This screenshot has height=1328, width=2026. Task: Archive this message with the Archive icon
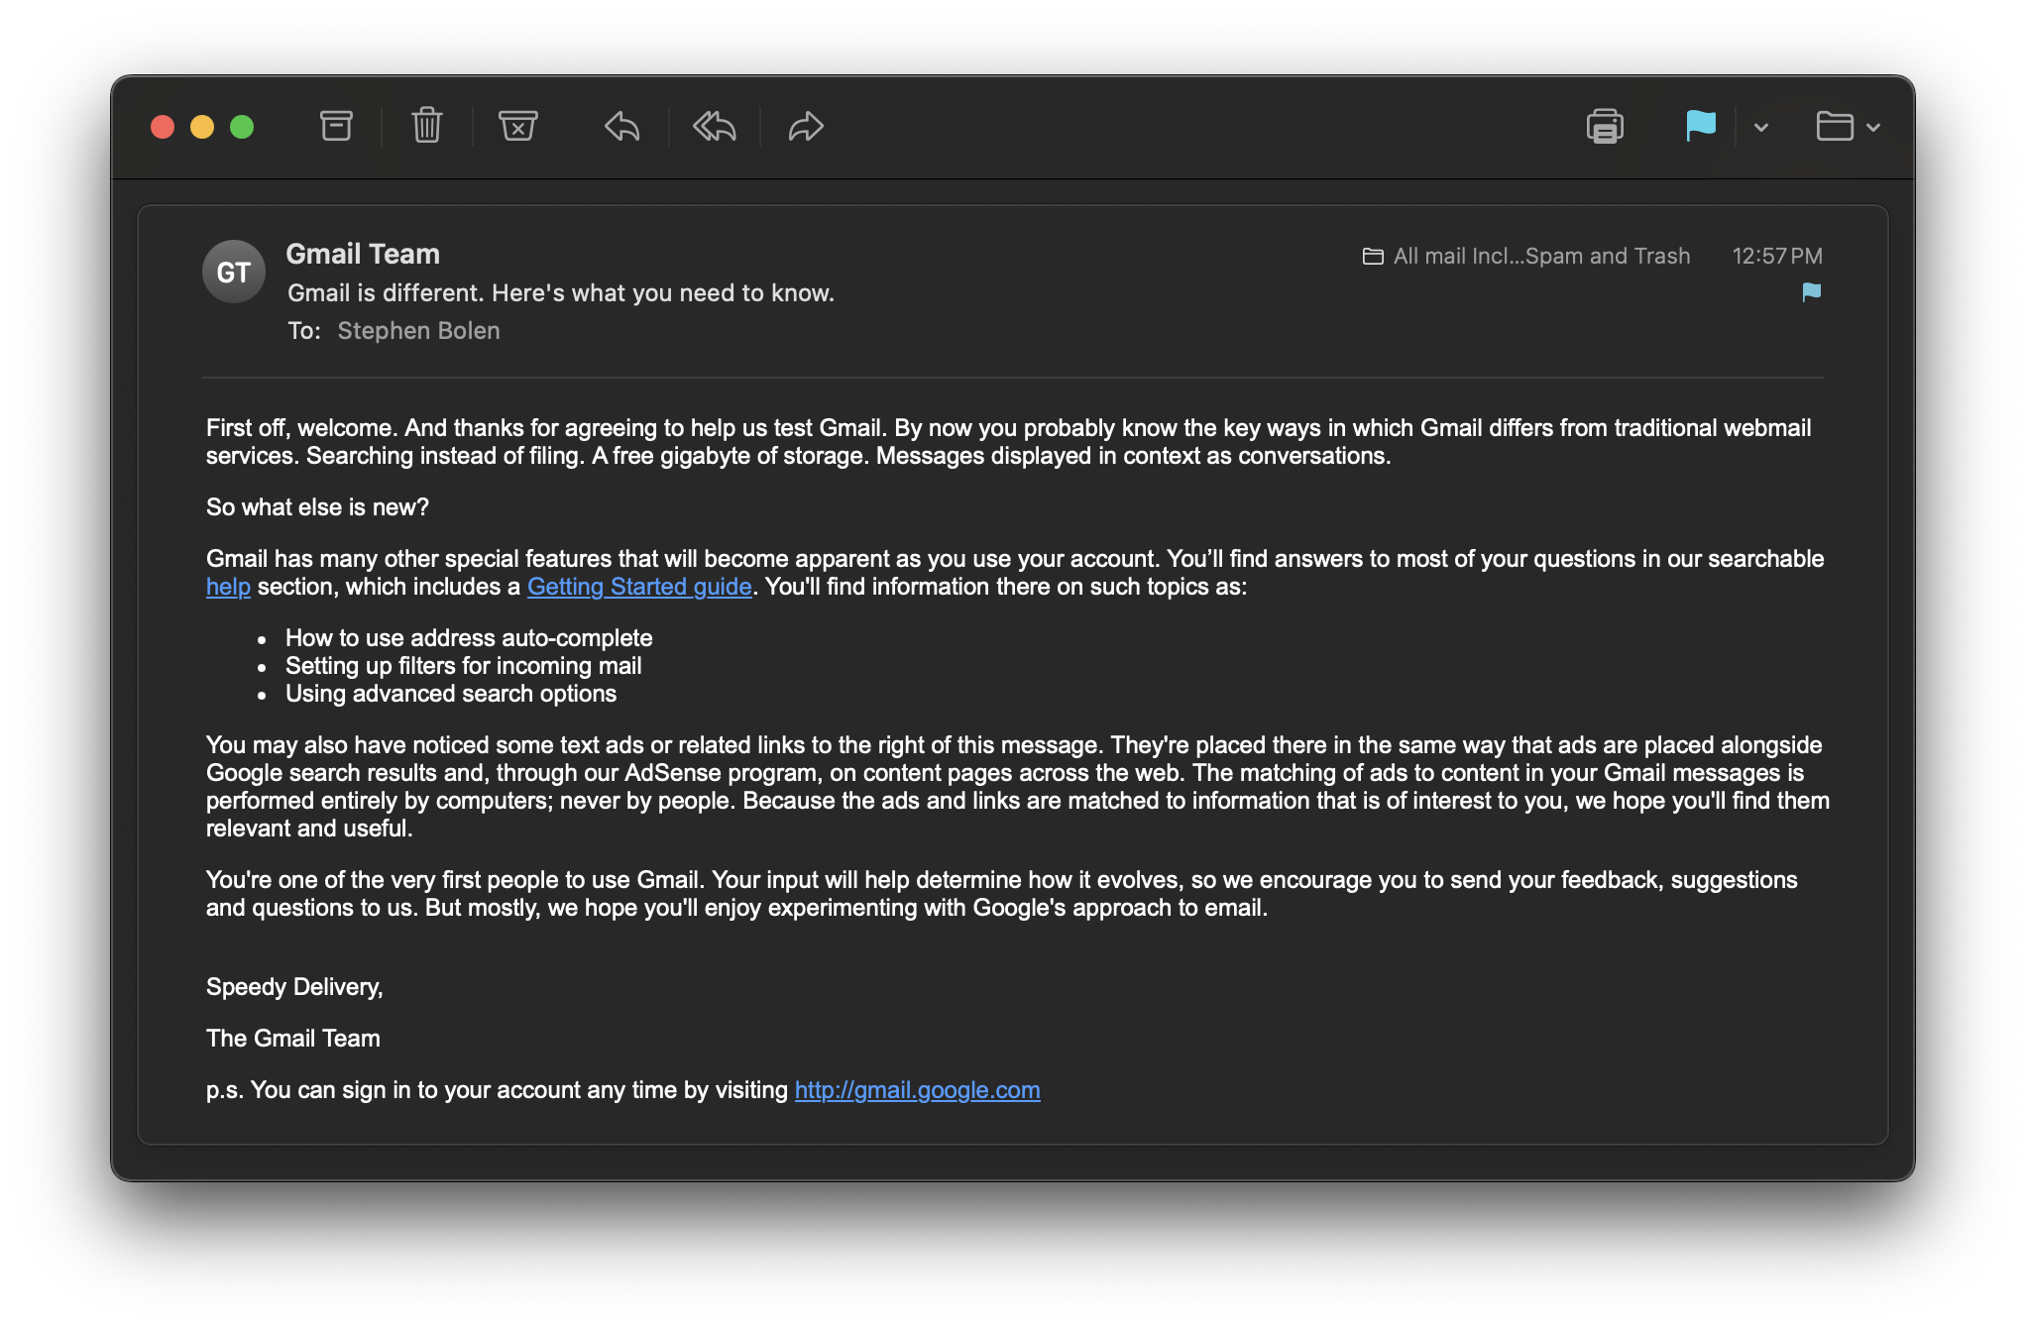point(336,126)
